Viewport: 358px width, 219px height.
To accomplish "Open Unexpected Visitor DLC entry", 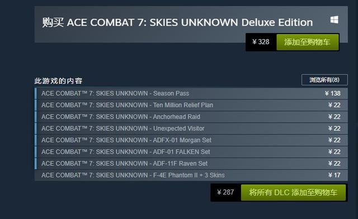I will tap(191, 128).
